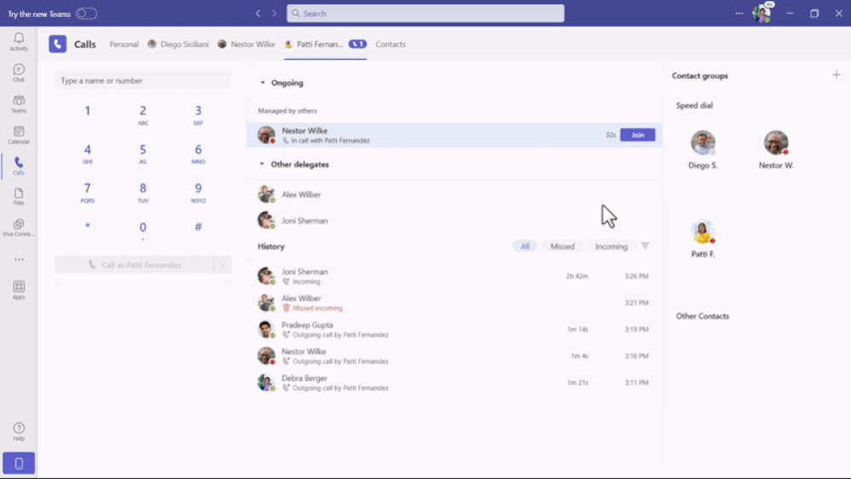The image size is (851, 479).
Task: Select delegate Joni Sherman
Action: [454, 220]
